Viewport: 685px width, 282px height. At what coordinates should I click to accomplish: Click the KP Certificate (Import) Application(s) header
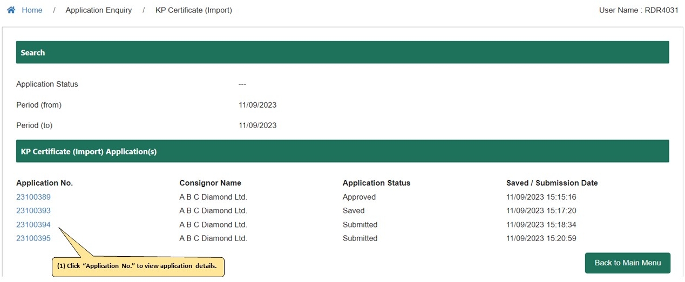[x=342, y=151]
